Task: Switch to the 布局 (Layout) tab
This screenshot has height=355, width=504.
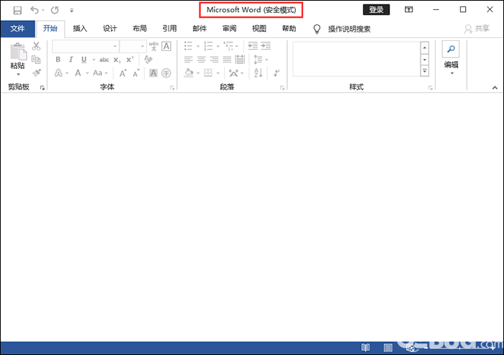Action: tap(140, 29)
